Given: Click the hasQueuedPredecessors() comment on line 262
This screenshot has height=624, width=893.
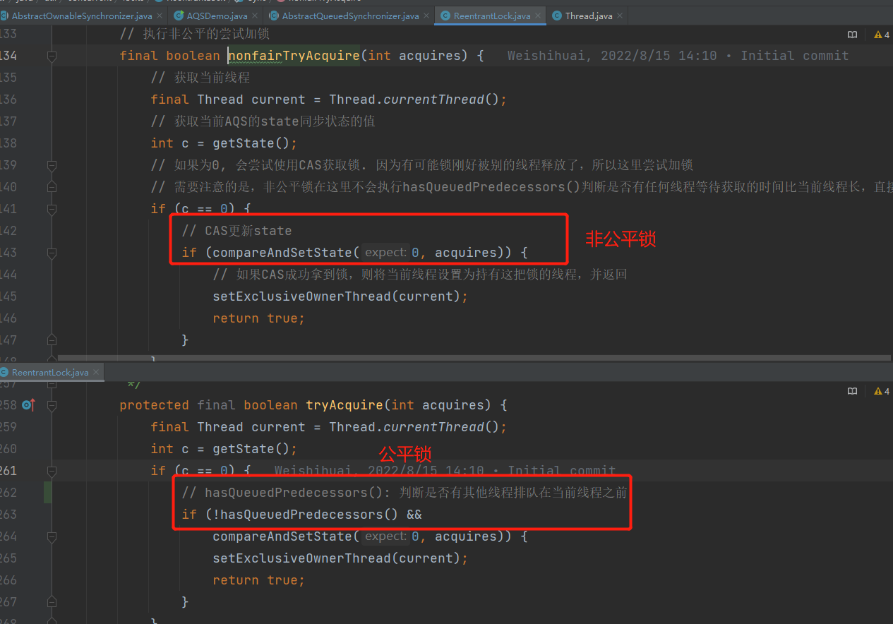Looking at the screenshot, I should 404,493.
